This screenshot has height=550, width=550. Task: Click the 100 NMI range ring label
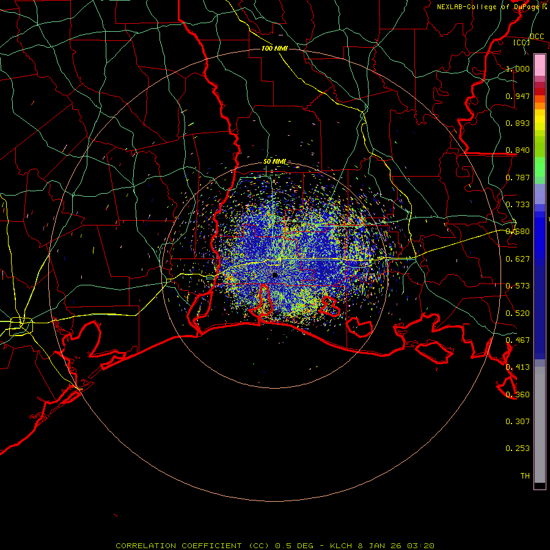[x=274, y=48]
